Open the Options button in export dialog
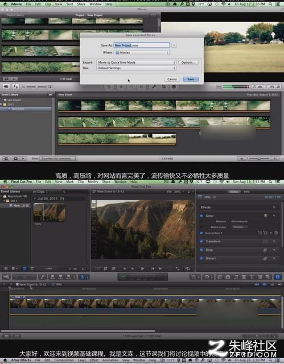Screen dimensions: 284x364 click(x=188, y=63)
